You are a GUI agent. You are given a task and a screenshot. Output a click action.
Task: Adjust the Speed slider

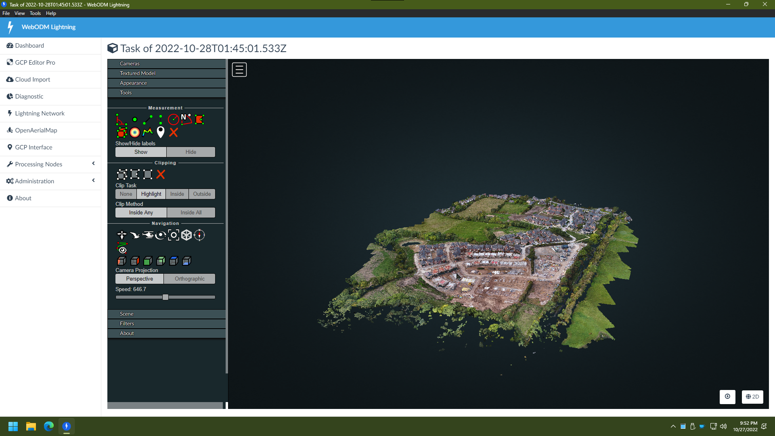(x=165, y=297)
